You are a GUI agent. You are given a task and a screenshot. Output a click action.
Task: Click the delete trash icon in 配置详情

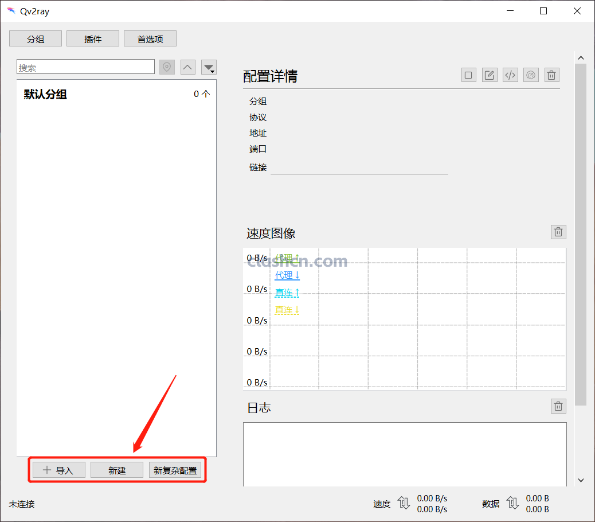(552, 75)
